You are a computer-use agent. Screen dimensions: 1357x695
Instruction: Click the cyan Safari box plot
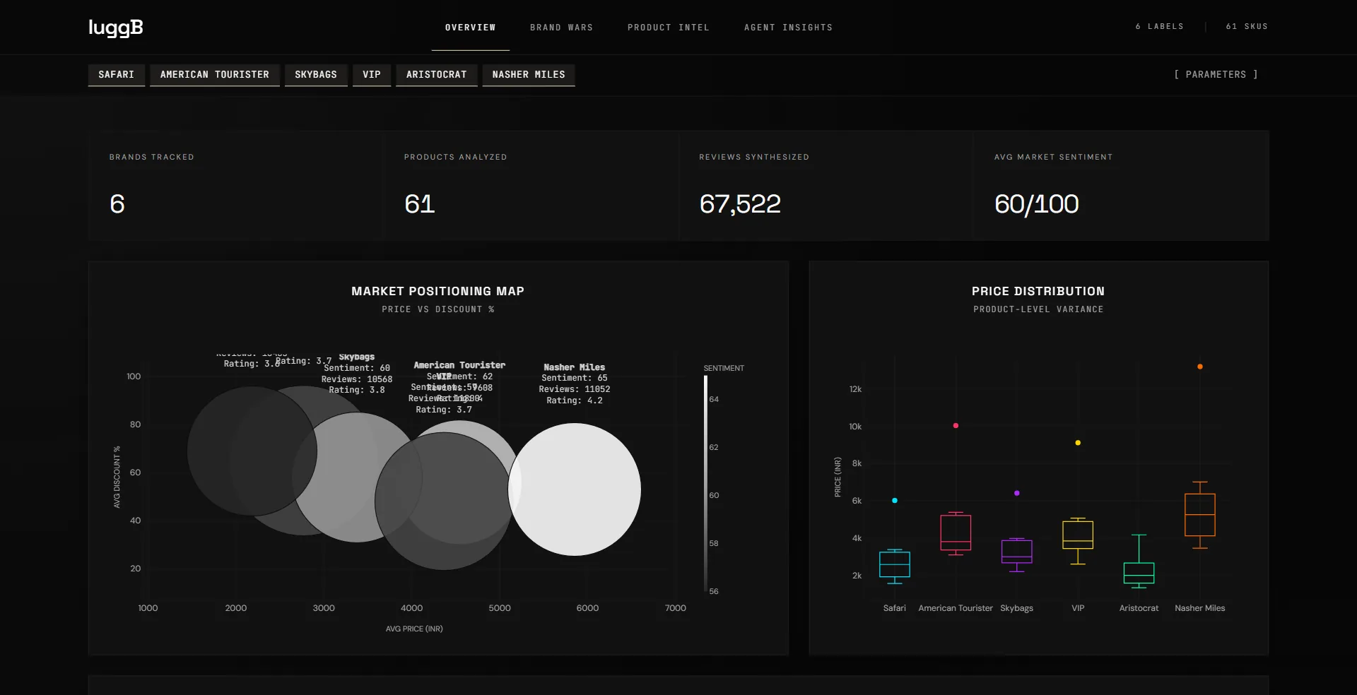coord(895,566)
